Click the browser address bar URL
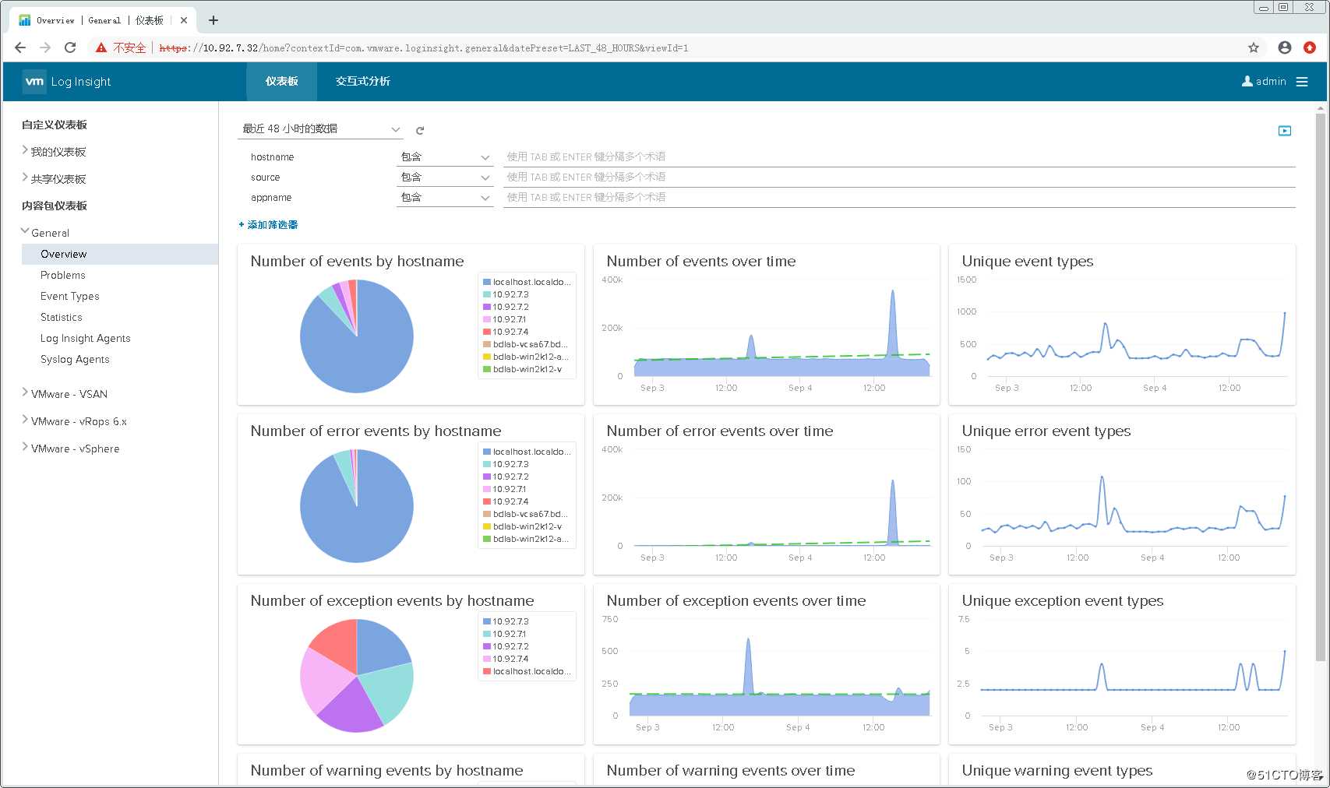Screen dimensions: 1330x788 (423, 47)
